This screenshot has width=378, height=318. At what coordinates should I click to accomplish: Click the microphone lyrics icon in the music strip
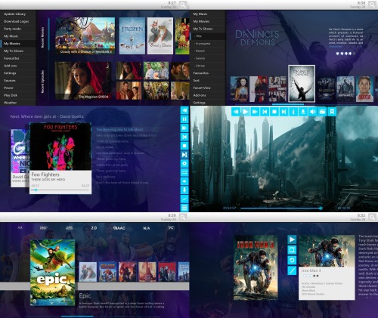[184, 190]
